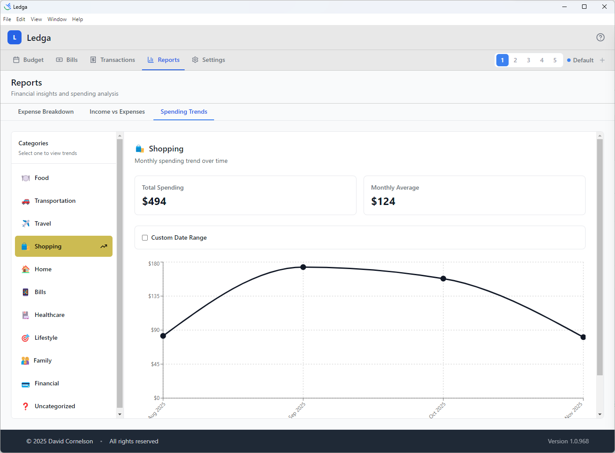Click the Shopping bag icon in sidebar

point(25,246)
